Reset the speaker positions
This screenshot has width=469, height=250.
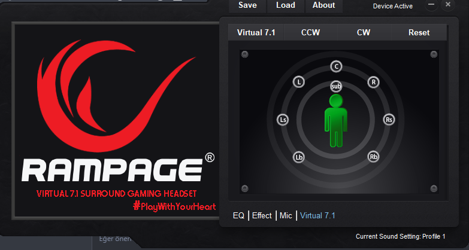click(x=419, y=32)
